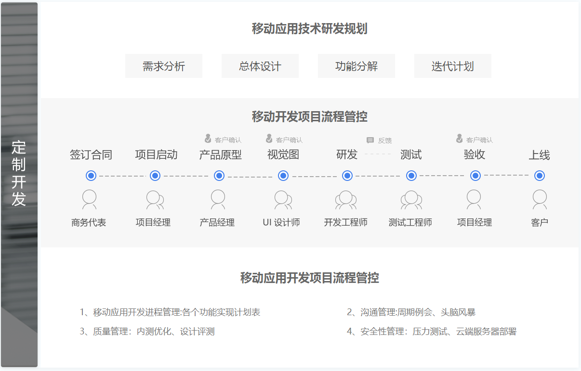Click 客户确认 icon above 验收

tap(460, 139)
